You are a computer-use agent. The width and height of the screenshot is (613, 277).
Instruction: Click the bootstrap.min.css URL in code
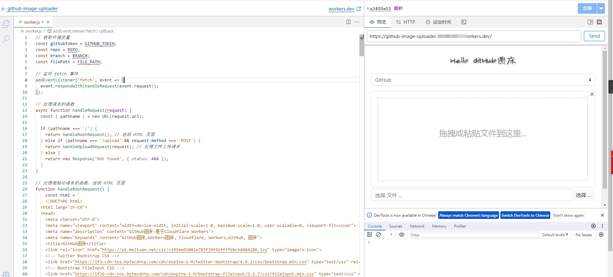tap(190, 262)
